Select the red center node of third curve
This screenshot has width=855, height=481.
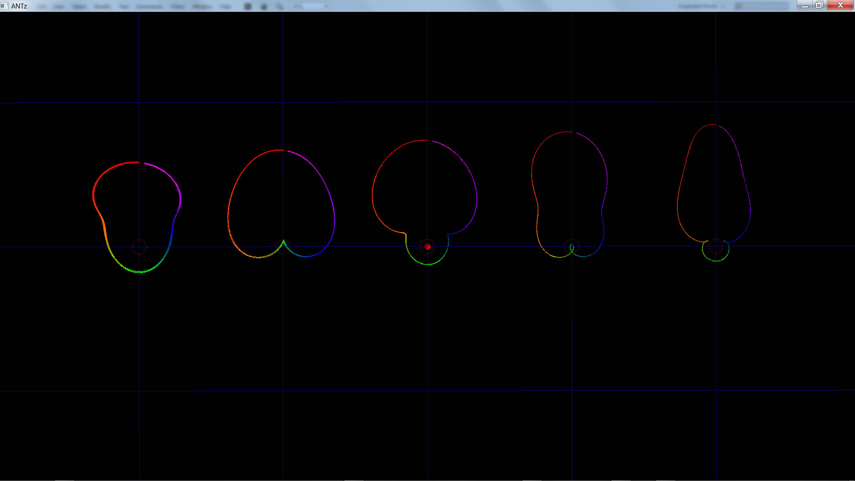tap(427, 246)
